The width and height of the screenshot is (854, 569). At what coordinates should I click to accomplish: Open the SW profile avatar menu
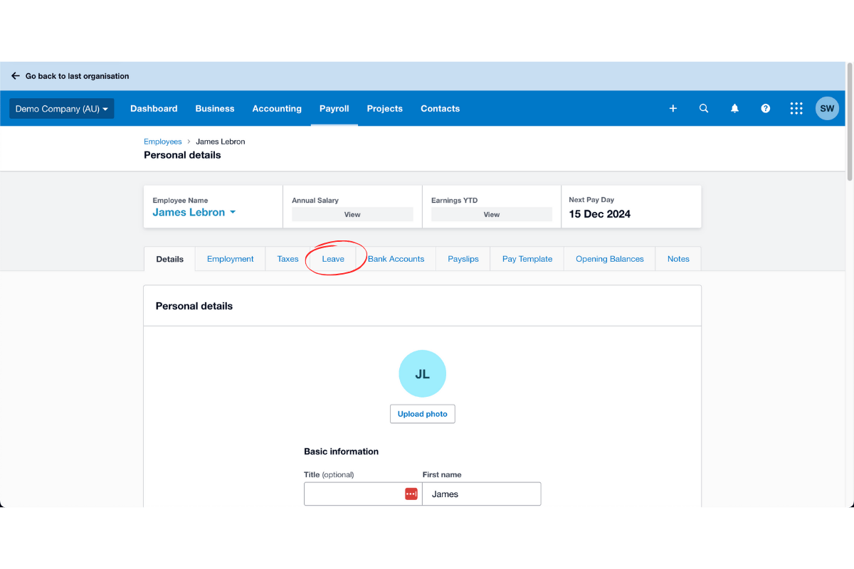[826, 108]
